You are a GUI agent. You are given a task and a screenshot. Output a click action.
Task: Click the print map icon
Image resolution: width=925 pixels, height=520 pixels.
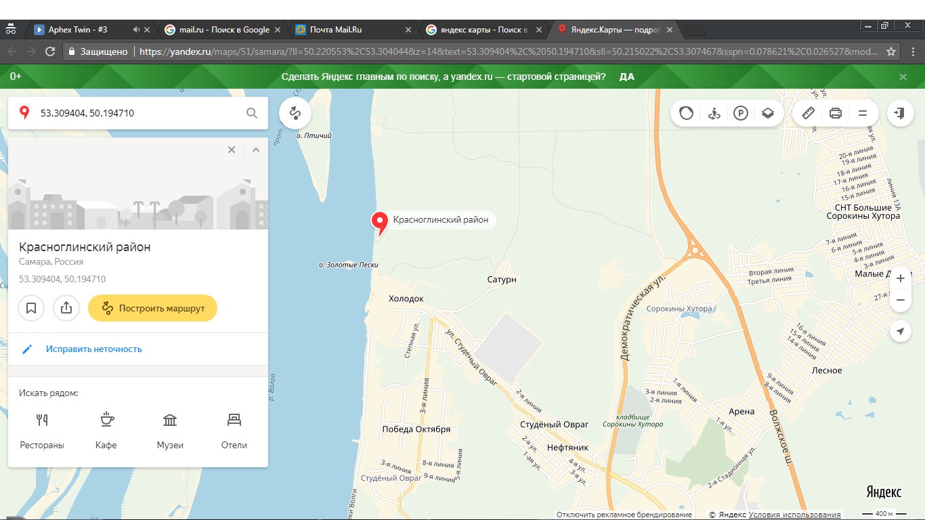(836, 113)
